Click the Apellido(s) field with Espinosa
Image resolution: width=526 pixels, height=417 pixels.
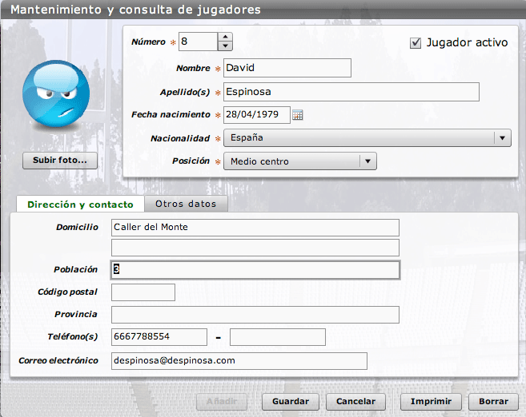[x=351, y=92]
